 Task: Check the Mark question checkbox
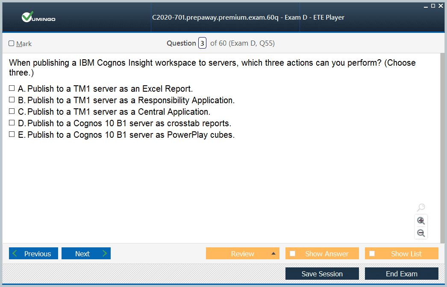pyautogui.click(x=12, y=43)
